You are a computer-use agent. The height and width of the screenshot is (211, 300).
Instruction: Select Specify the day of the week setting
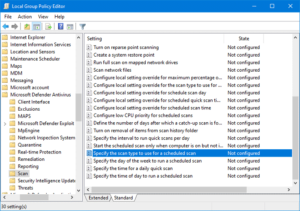147,161
